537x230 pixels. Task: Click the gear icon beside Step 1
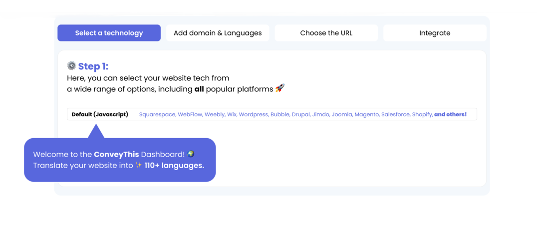point(71,66)
